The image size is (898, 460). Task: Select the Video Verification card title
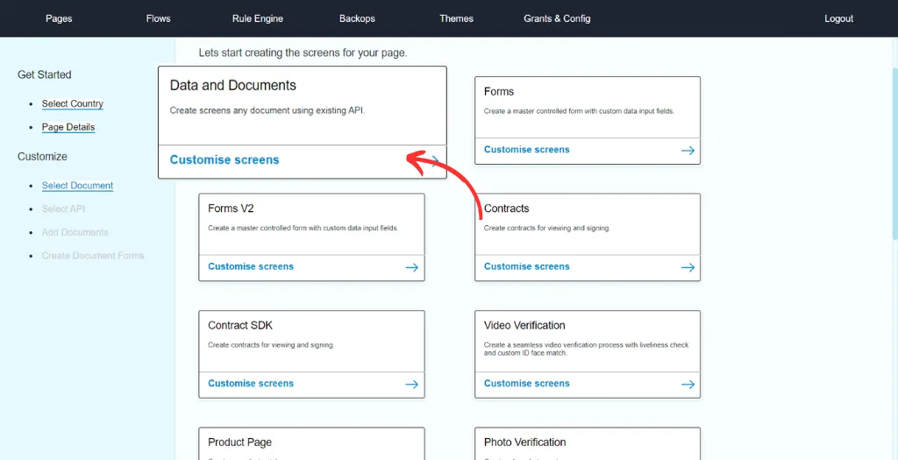524,326
